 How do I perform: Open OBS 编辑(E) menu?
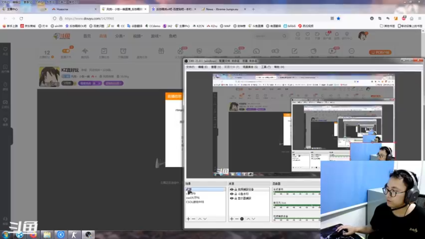click(203, 67)
